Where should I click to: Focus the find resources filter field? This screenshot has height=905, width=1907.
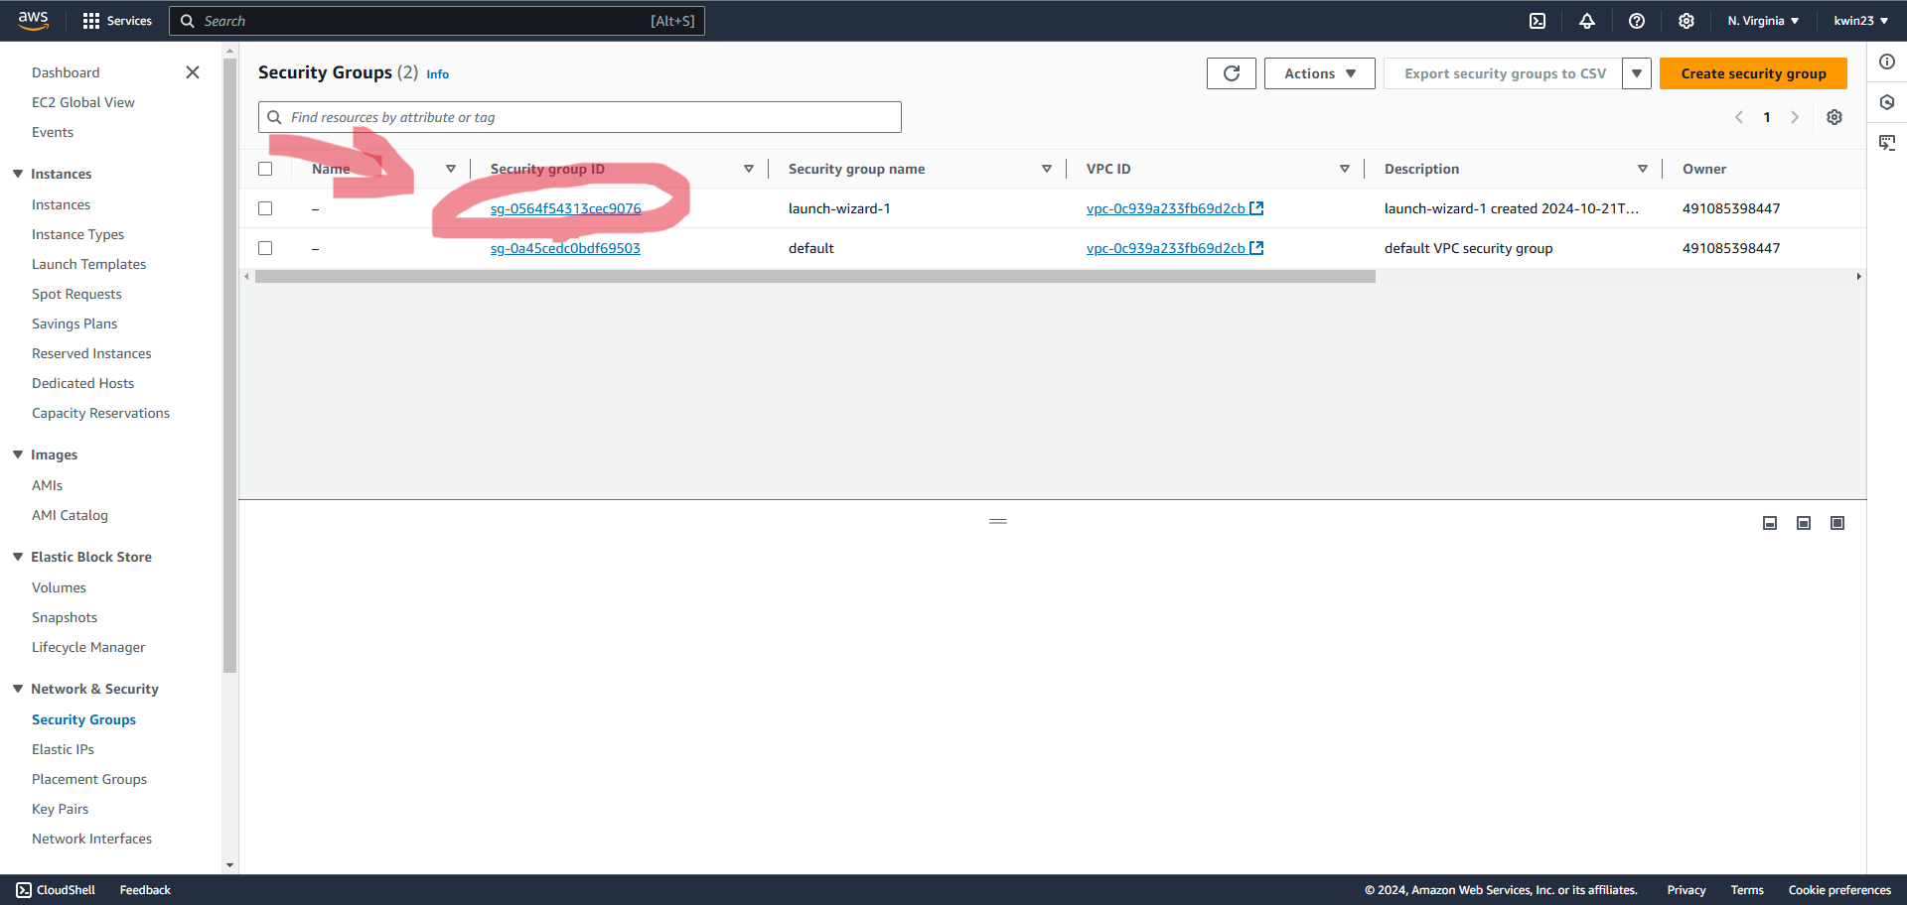[x=580, y=117]
